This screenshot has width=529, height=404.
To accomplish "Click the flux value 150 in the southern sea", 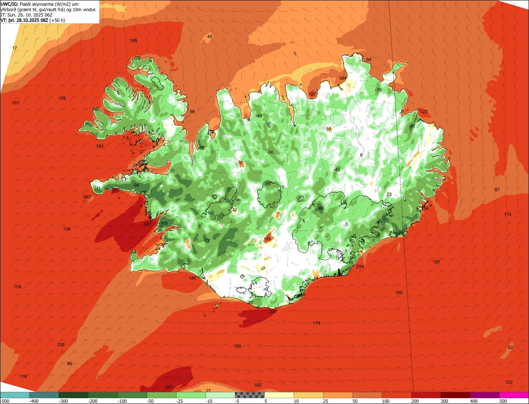I will tap(237, 346).
